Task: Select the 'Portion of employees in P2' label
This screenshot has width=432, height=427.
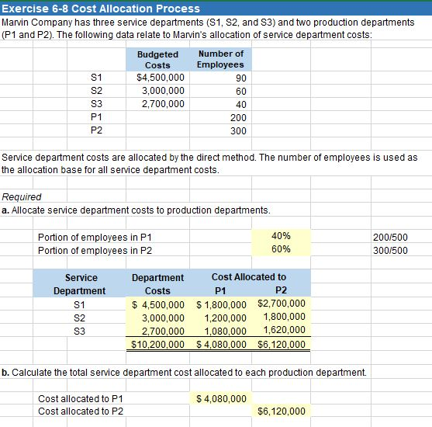Action: (95, 251)
